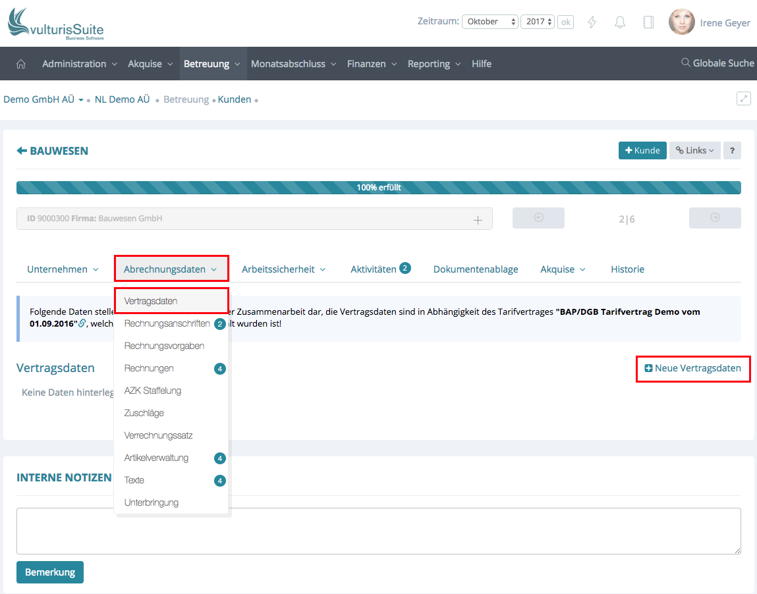Click the question mark help button
This screenshot has height=594, width=757.
point(732,150)
